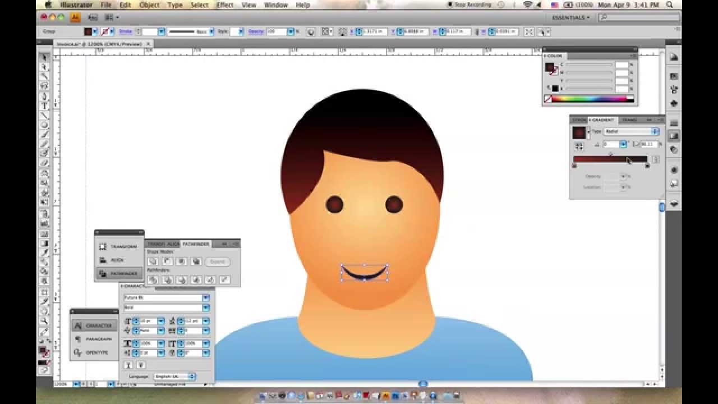This screenshot has width=718, height=404.
Task: Activate fill/stroke box in Color panel
Action: pos(550,68)
